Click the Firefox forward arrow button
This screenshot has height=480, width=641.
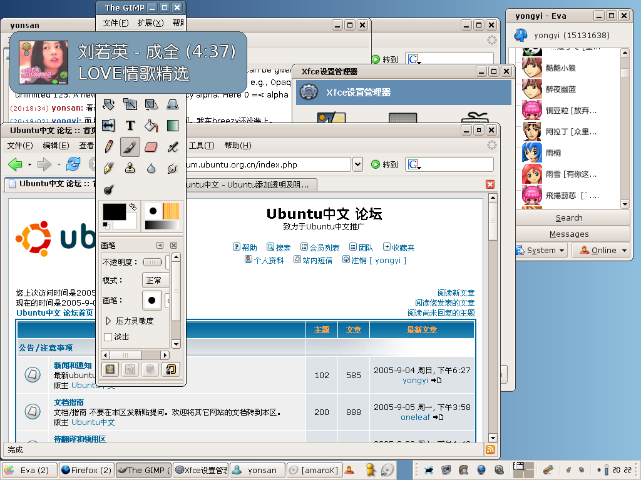point(44,164)
